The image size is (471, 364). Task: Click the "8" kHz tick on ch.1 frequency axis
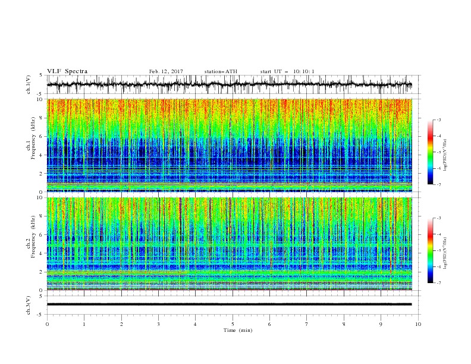42,118
